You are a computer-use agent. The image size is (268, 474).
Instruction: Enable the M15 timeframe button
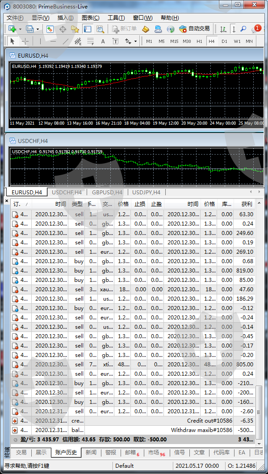click(174, 41)
